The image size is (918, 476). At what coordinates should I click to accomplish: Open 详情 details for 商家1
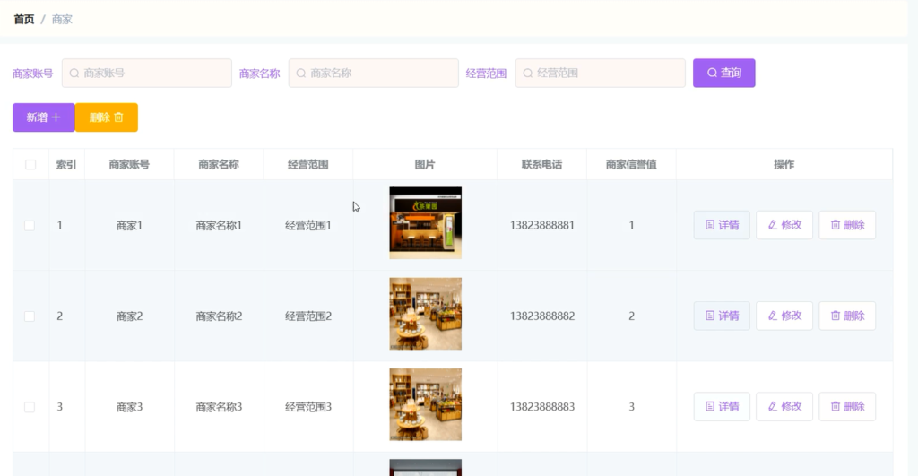click(722, 225)
